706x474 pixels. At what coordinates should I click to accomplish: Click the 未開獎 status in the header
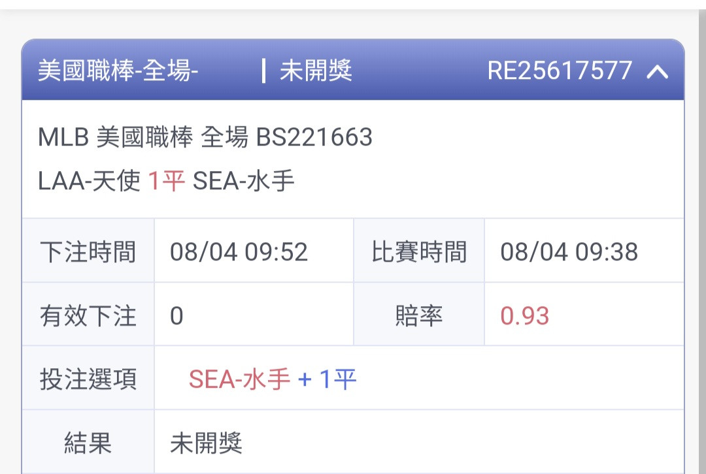click(x=316, y=71)
